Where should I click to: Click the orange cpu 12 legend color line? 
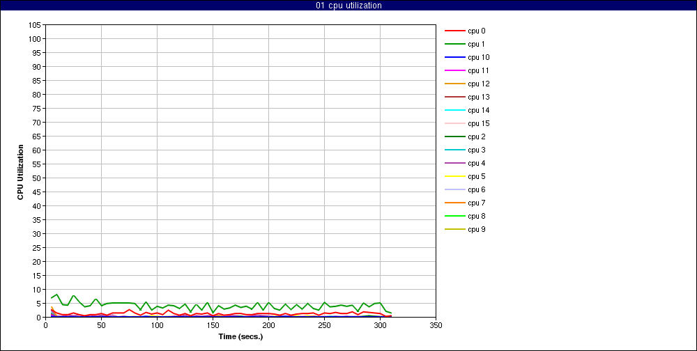455,84
